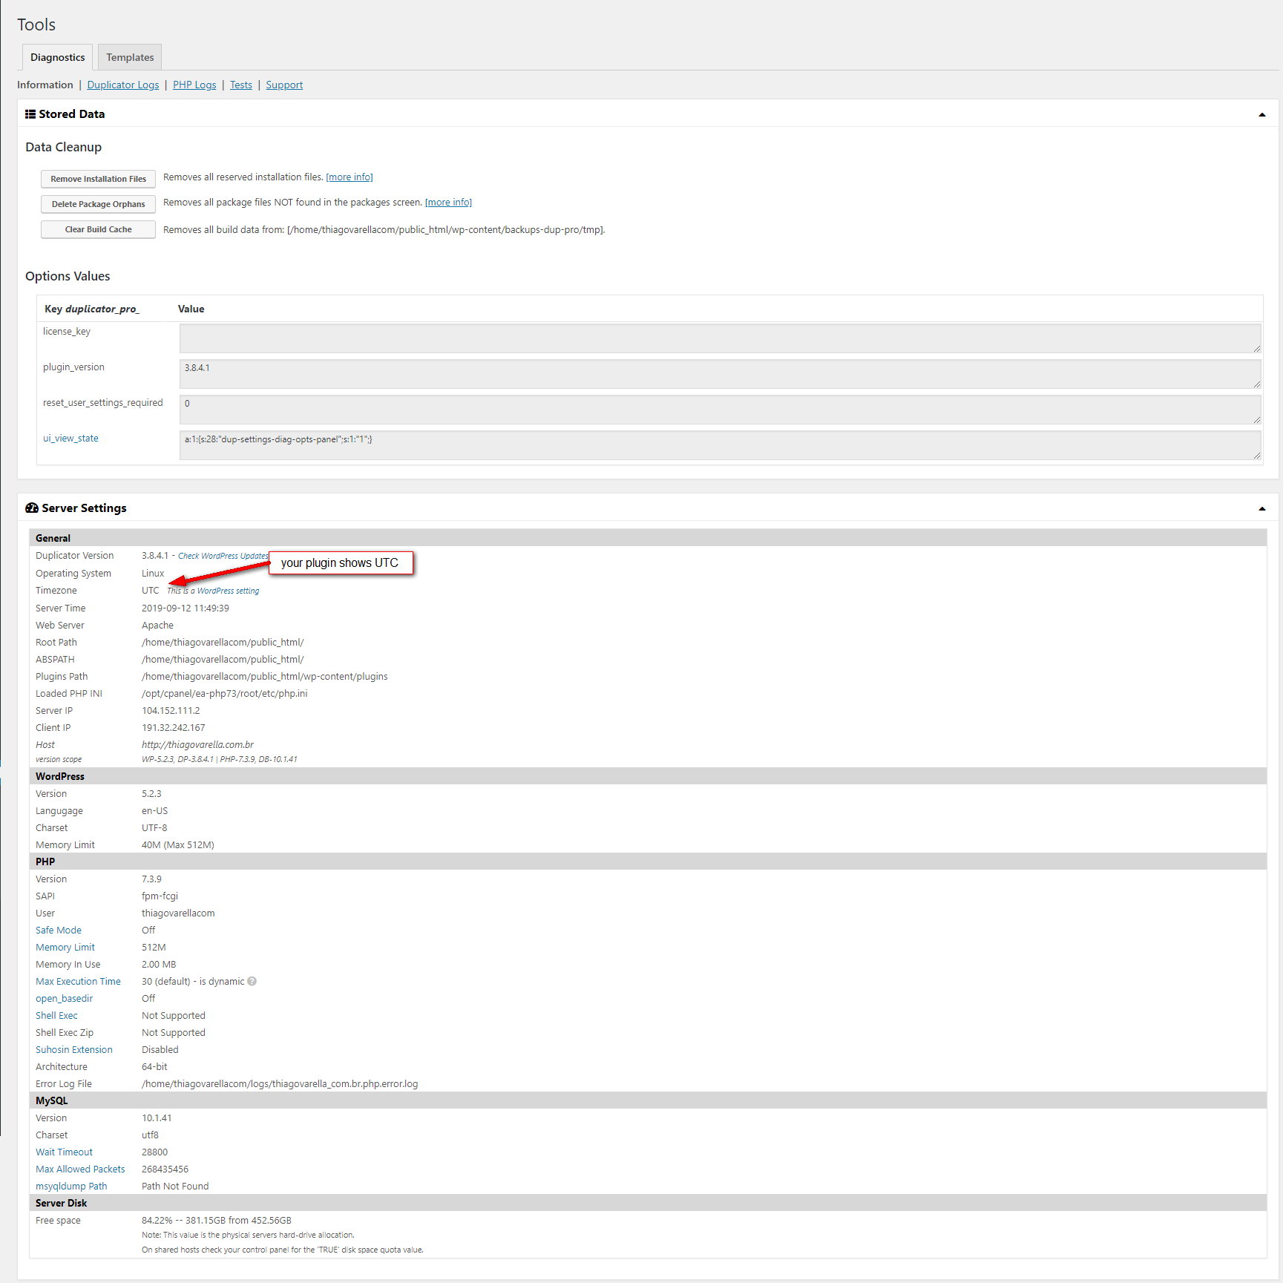
Task: Click the plugin_version value field
Action: point(721,374)
